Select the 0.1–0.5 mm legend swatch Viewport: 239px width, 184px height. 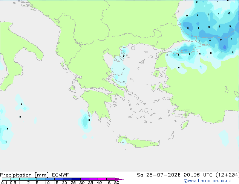[6, 179]
